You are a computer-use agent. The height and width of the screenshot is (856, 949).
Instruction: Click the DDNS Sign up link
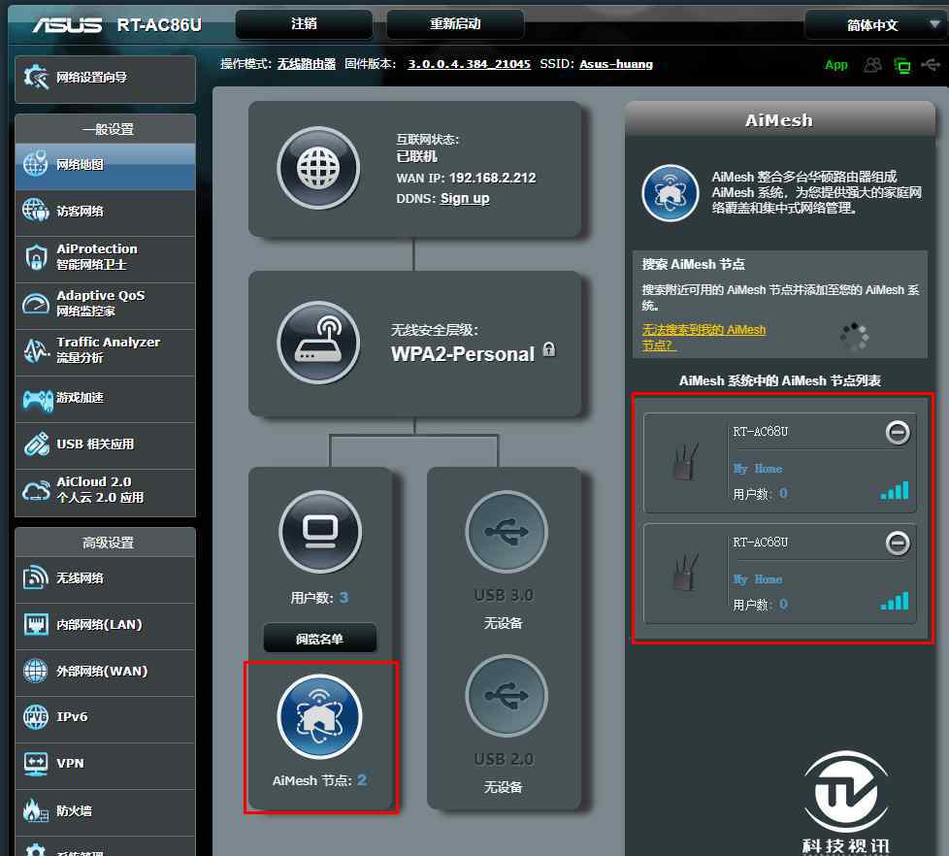(465, 199)
